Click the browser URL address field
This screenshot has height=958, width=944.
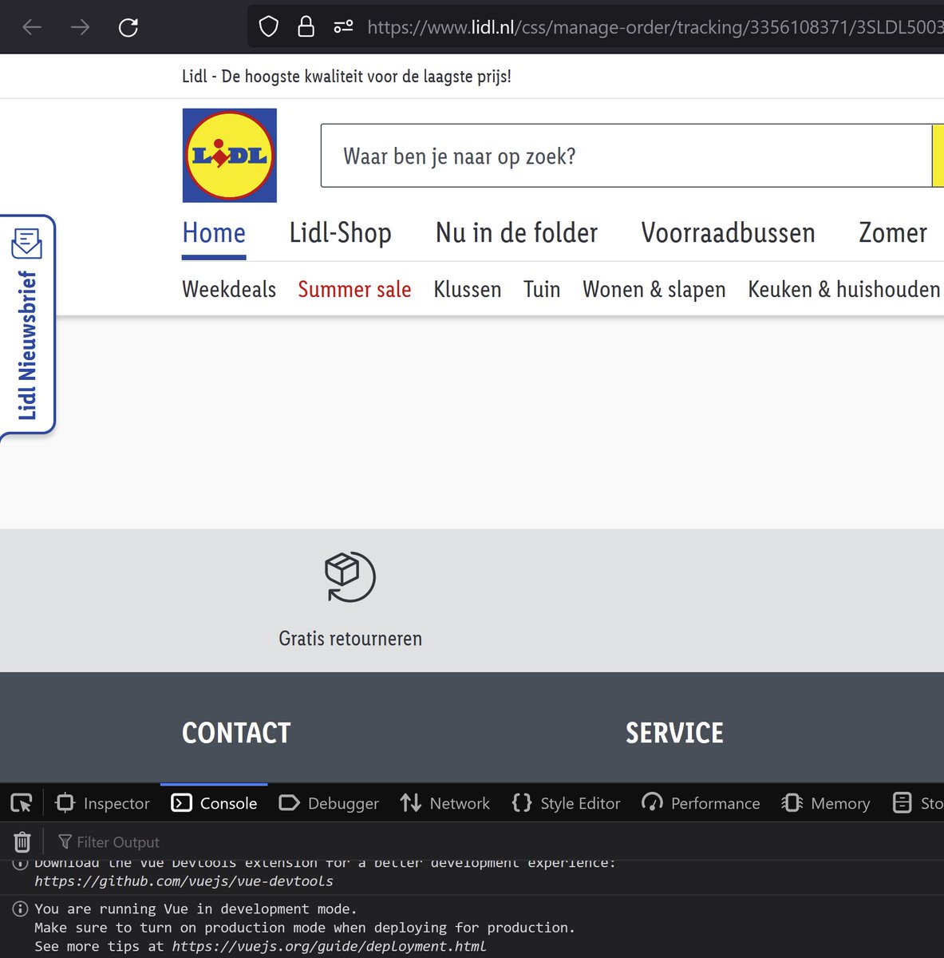(x=654, y=27)
